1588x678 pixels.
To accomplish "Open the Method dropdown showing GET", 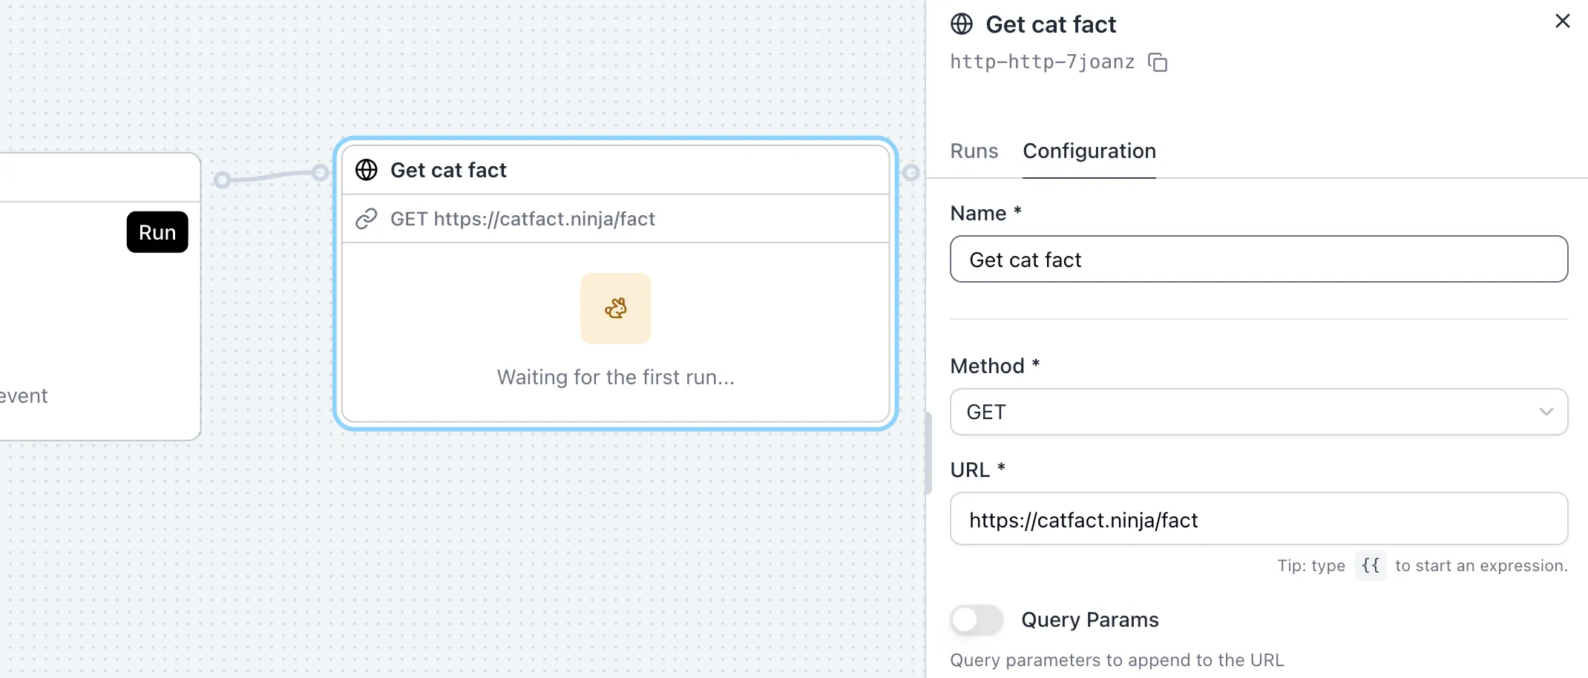I will [1259, 412].
